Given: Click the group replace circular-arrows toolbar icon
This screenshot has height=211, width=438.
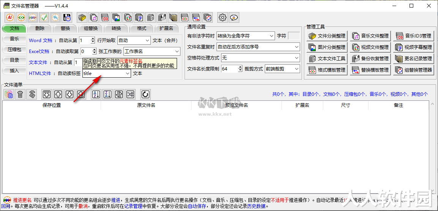Looking at the screenshot, I should point(208,17).
